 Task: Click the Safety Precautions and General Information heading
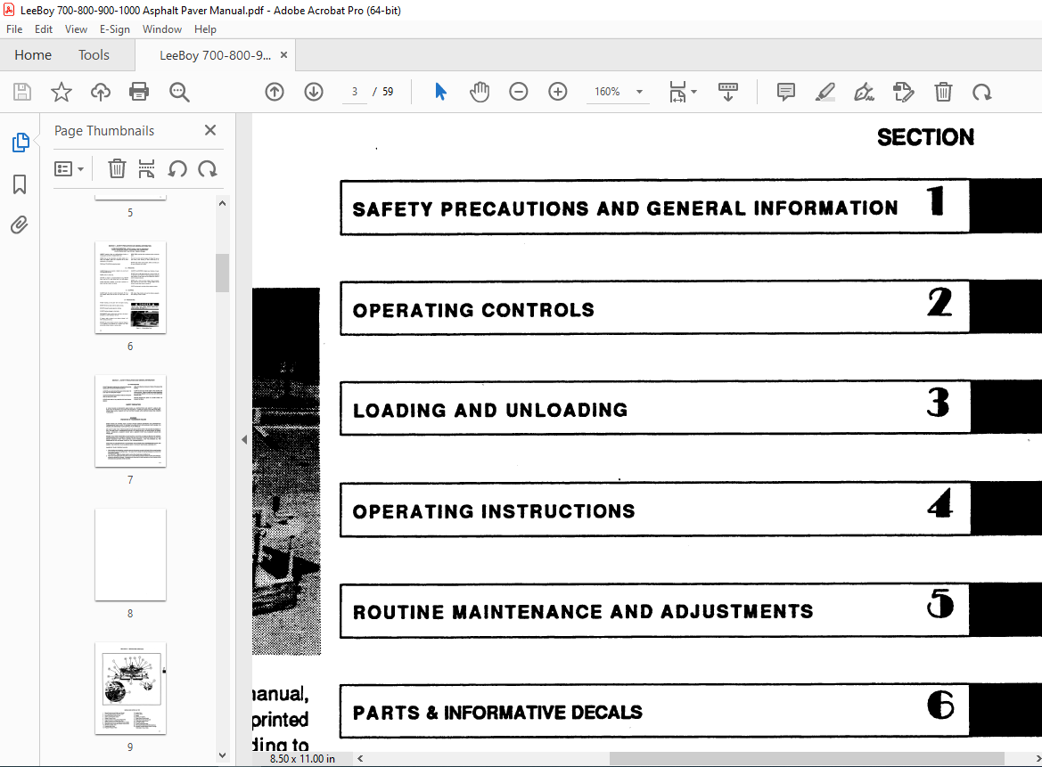coord(626,208)
